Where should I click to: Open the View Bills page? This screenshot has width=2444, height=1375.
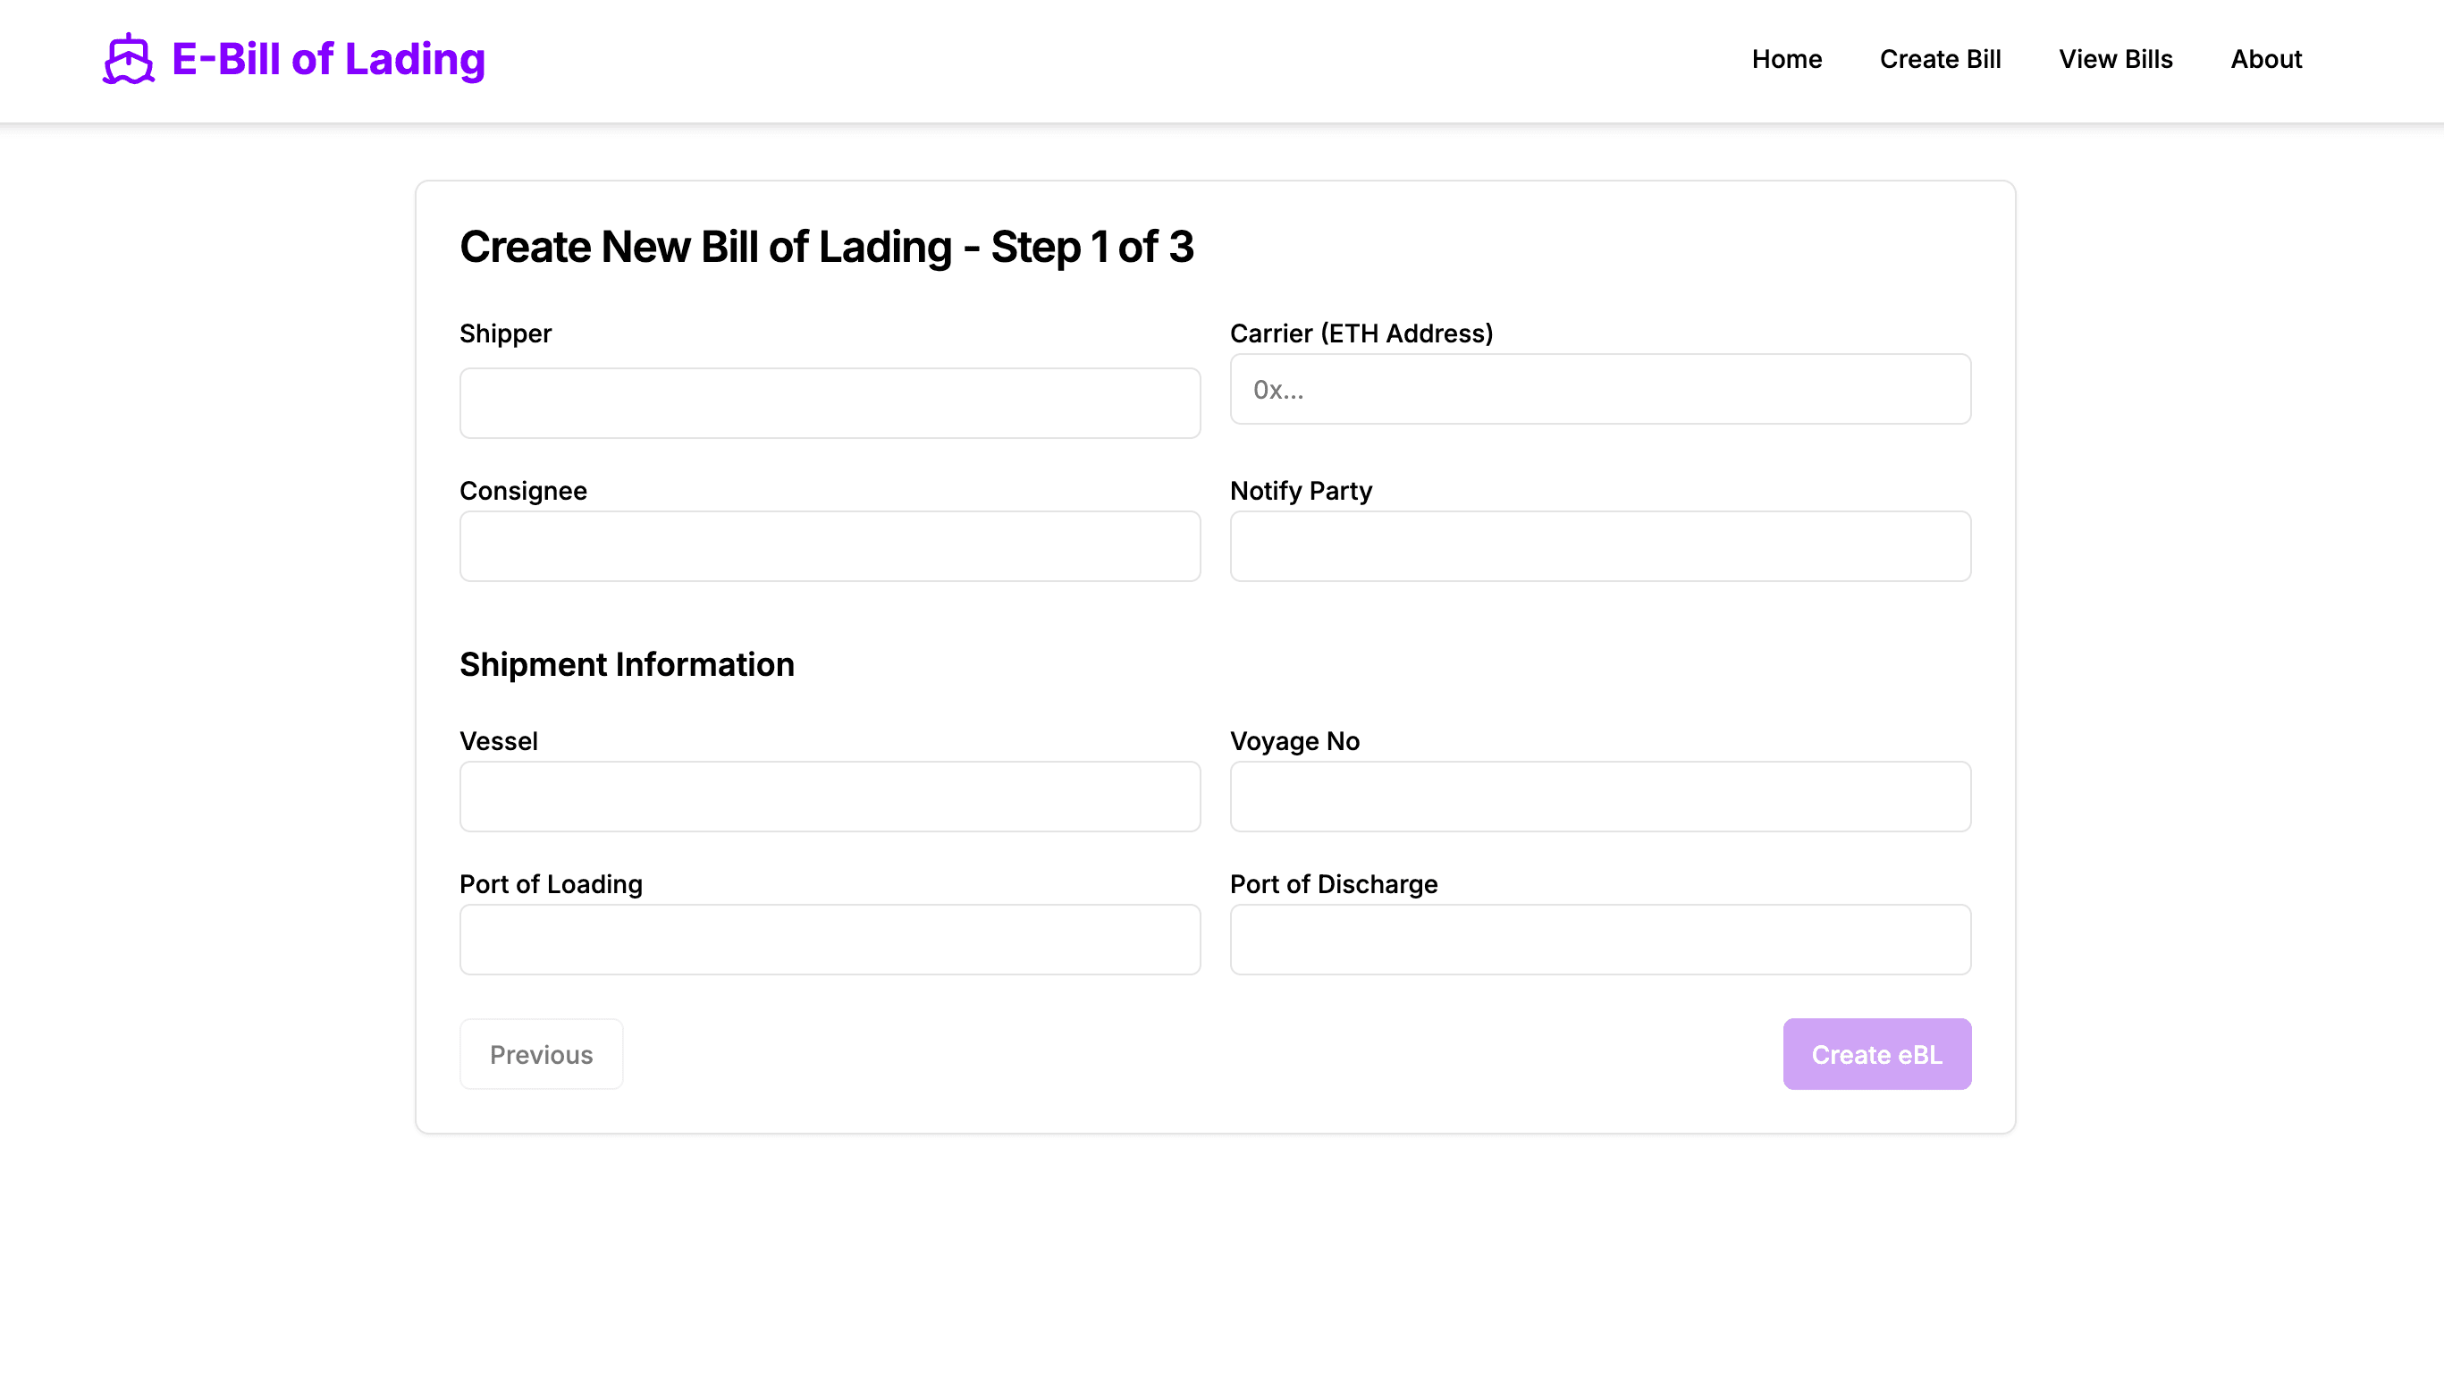point(2116,59)
